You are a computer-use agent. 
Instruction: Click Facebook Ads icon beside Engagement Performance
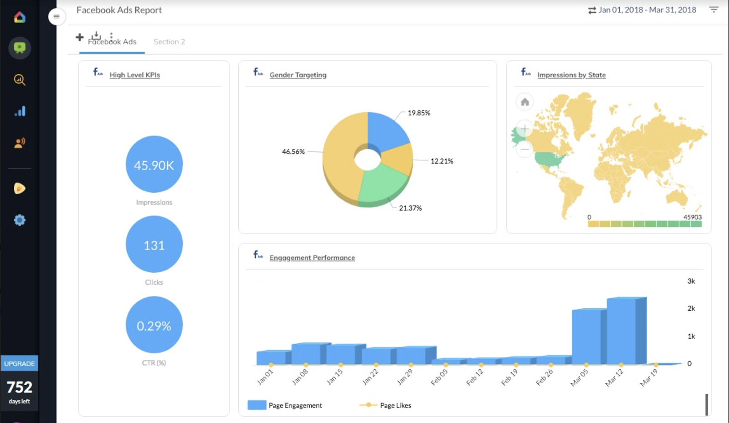[x=258, y=255]
